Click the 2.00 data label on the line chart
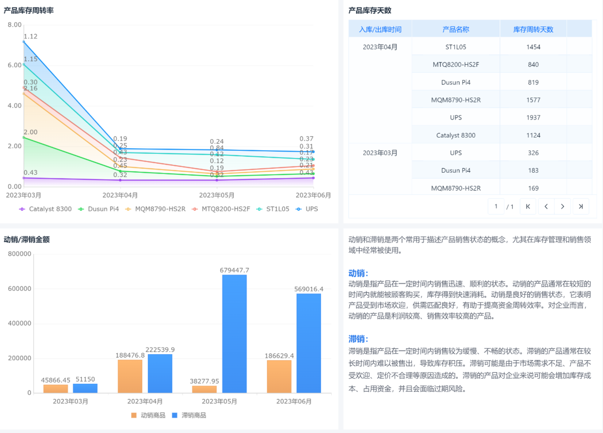This screenshot has height=433, width=603. 31,132
